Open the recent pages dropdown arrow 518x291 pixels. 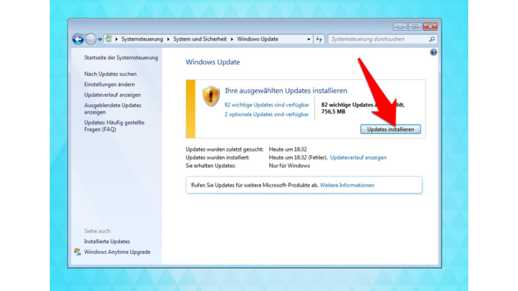tap(100, 40)
